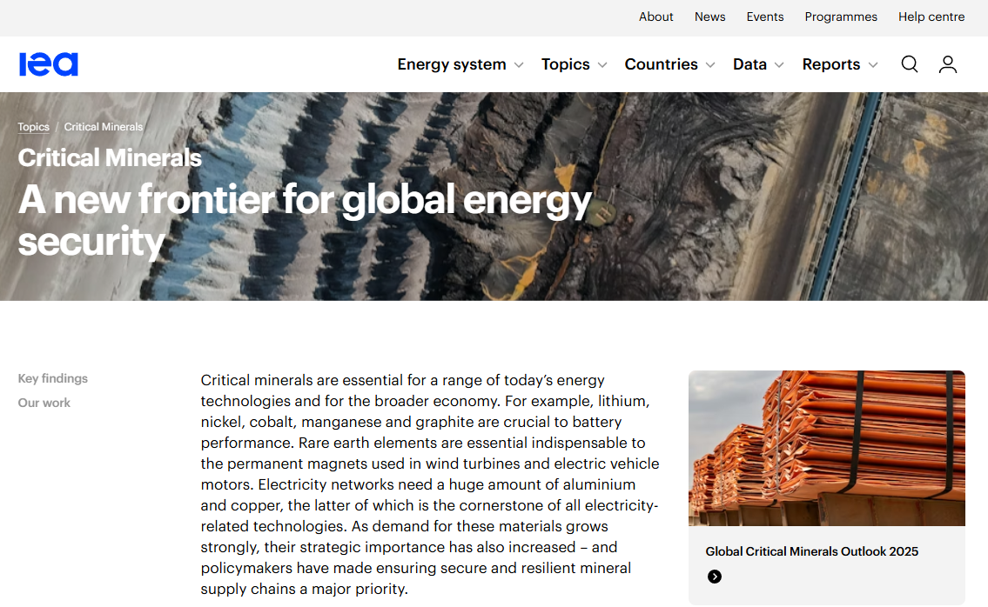Image resolution: width=988 pixels, height=607 pixels.
Task: Click the IEA logo
Action: [x=49, y=64]
